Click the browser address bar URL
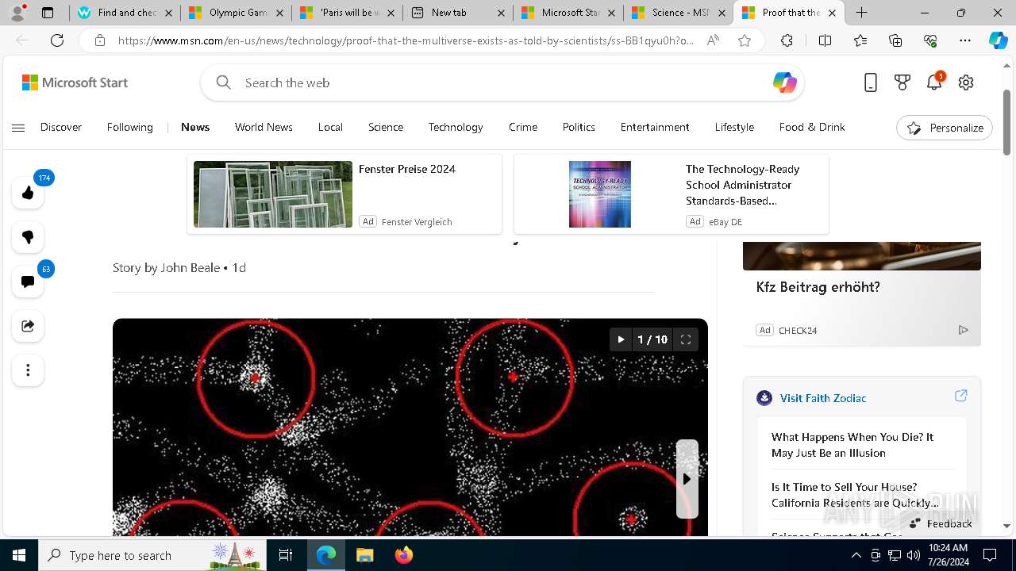Viewport: 1016px width, 571px height. click(x=406, y=40)
